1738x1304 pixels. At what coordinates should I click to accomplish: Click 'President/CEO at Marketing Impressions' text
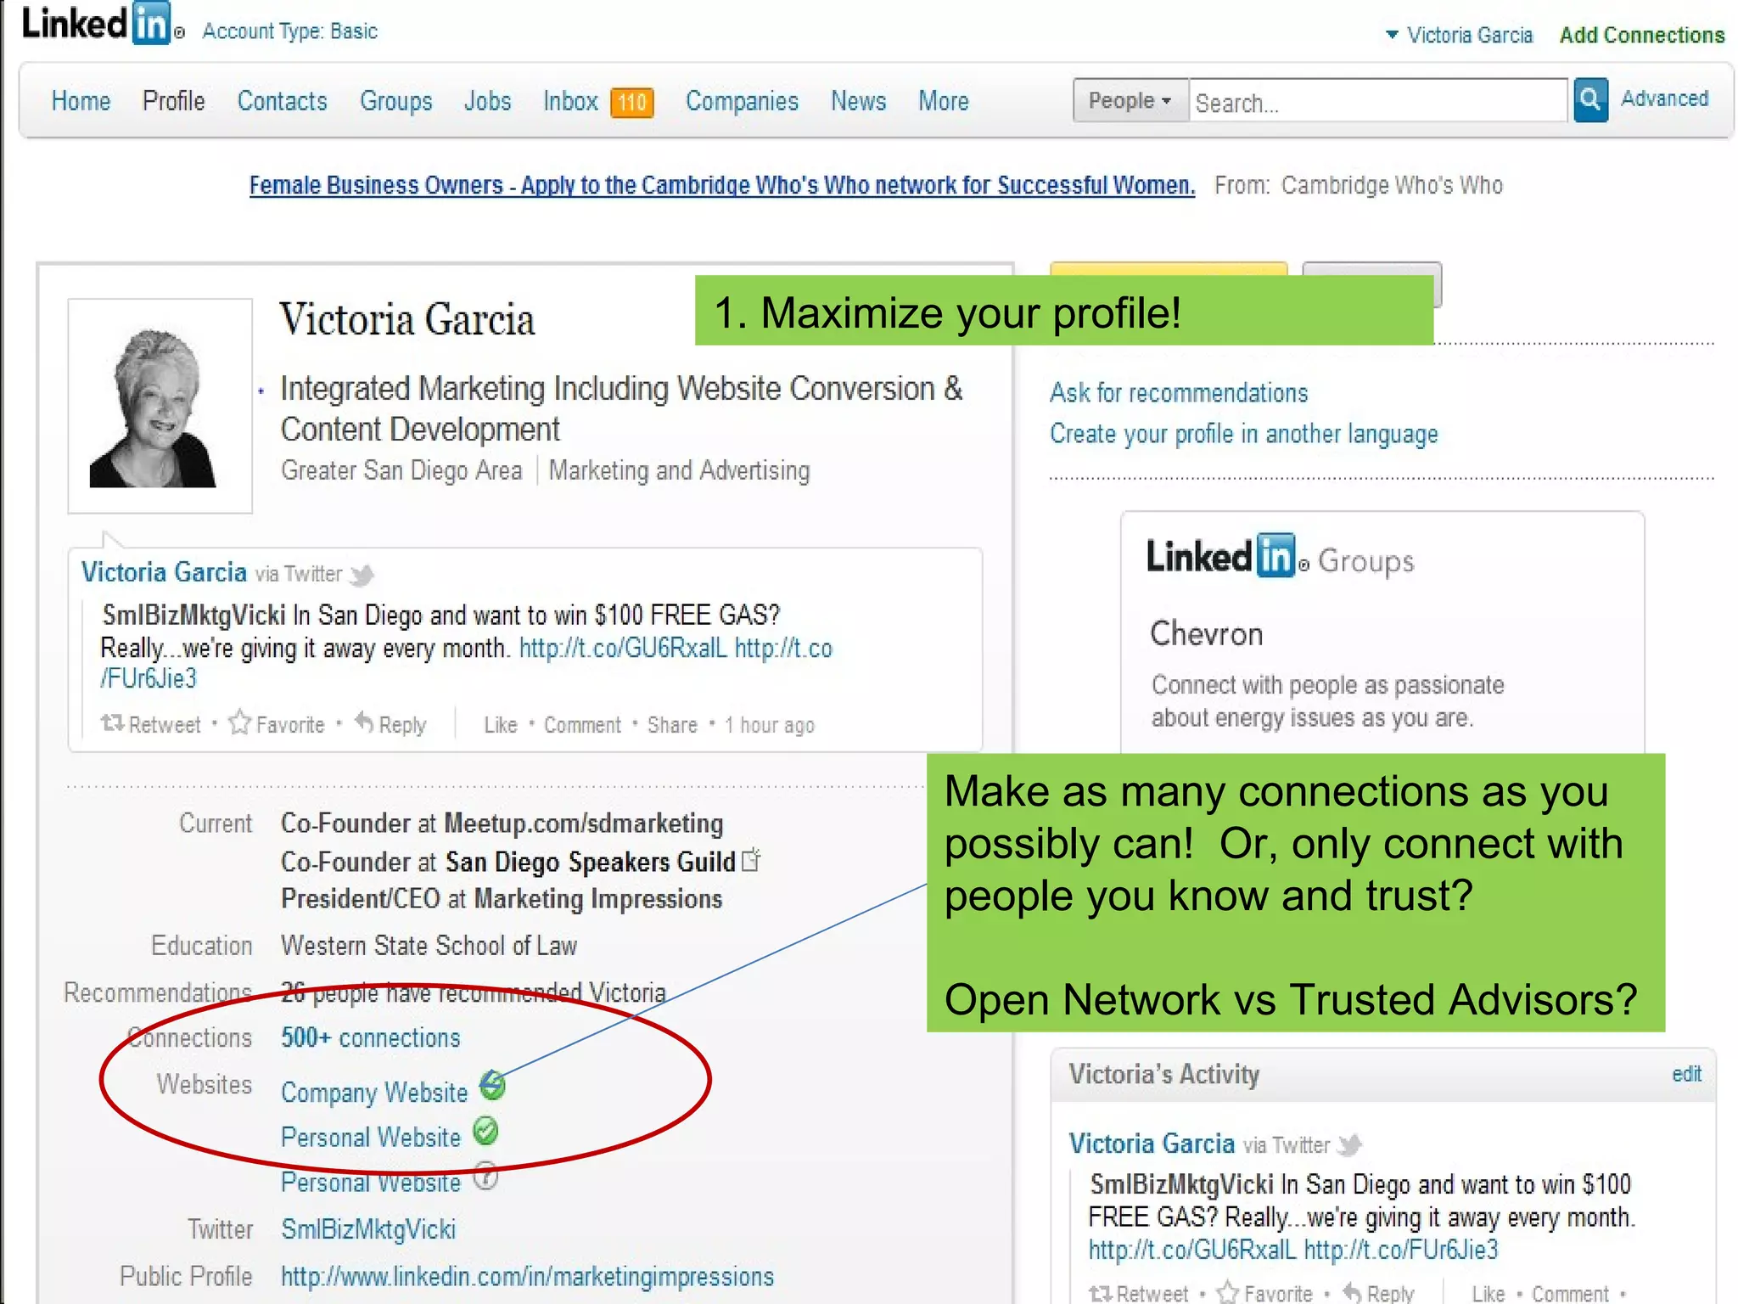tap(502, 899)
